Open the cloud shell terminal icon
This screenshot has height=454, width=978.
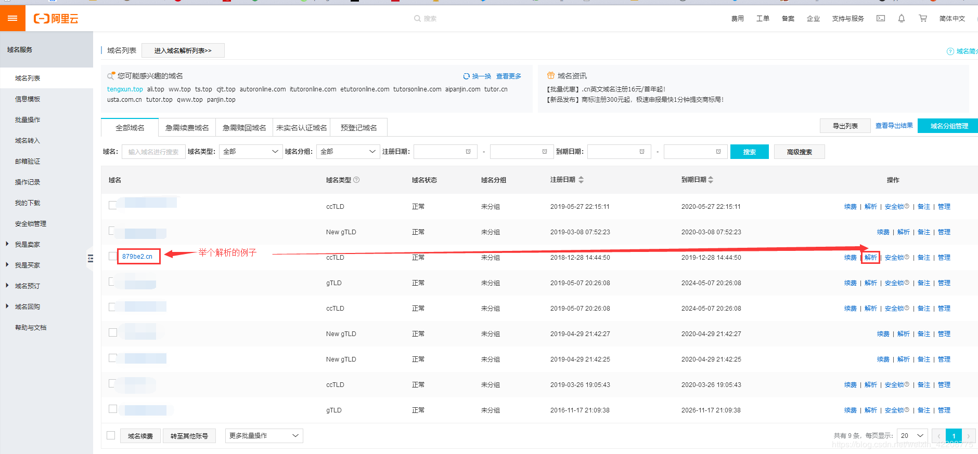(881, 18)
